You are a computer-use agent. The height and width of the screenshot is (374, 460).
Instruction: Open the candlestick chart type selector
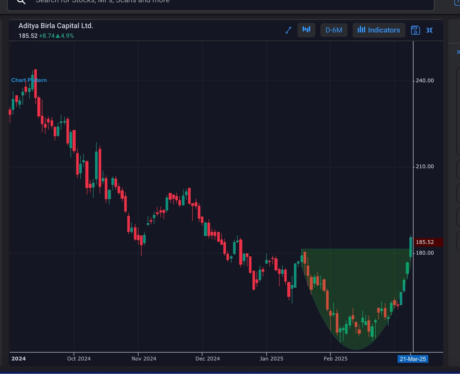tap(306, 30)
